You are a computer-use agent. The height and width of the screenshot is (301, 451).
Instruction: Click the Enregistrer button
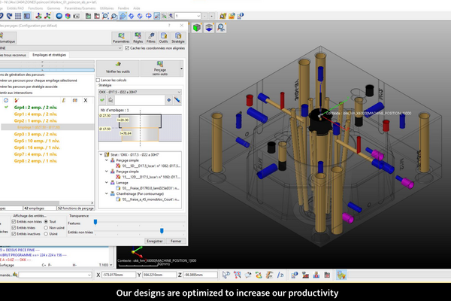(x=154, y=241)
